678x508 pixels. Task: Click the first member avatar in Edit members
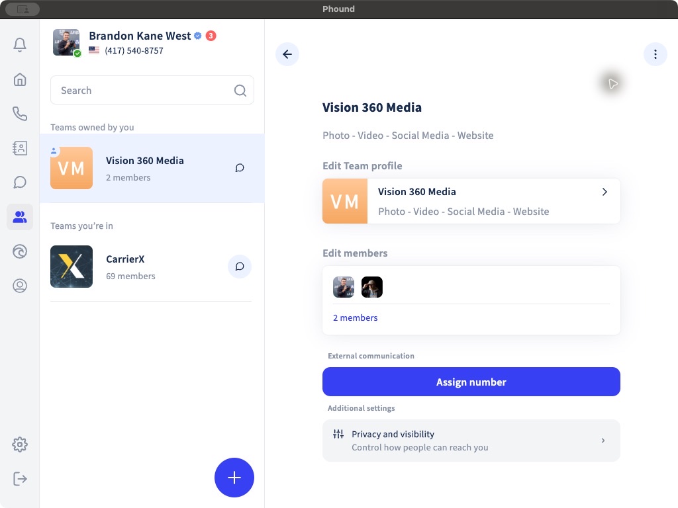point(344,287)
